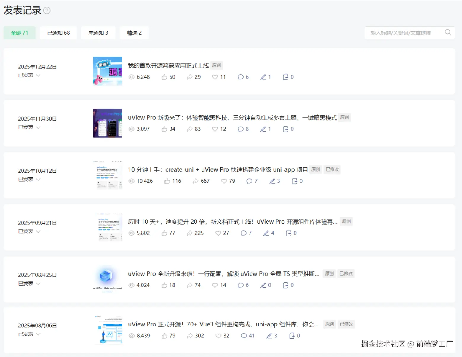Open article uView Pro 正式开源

[x=223, y=324]
